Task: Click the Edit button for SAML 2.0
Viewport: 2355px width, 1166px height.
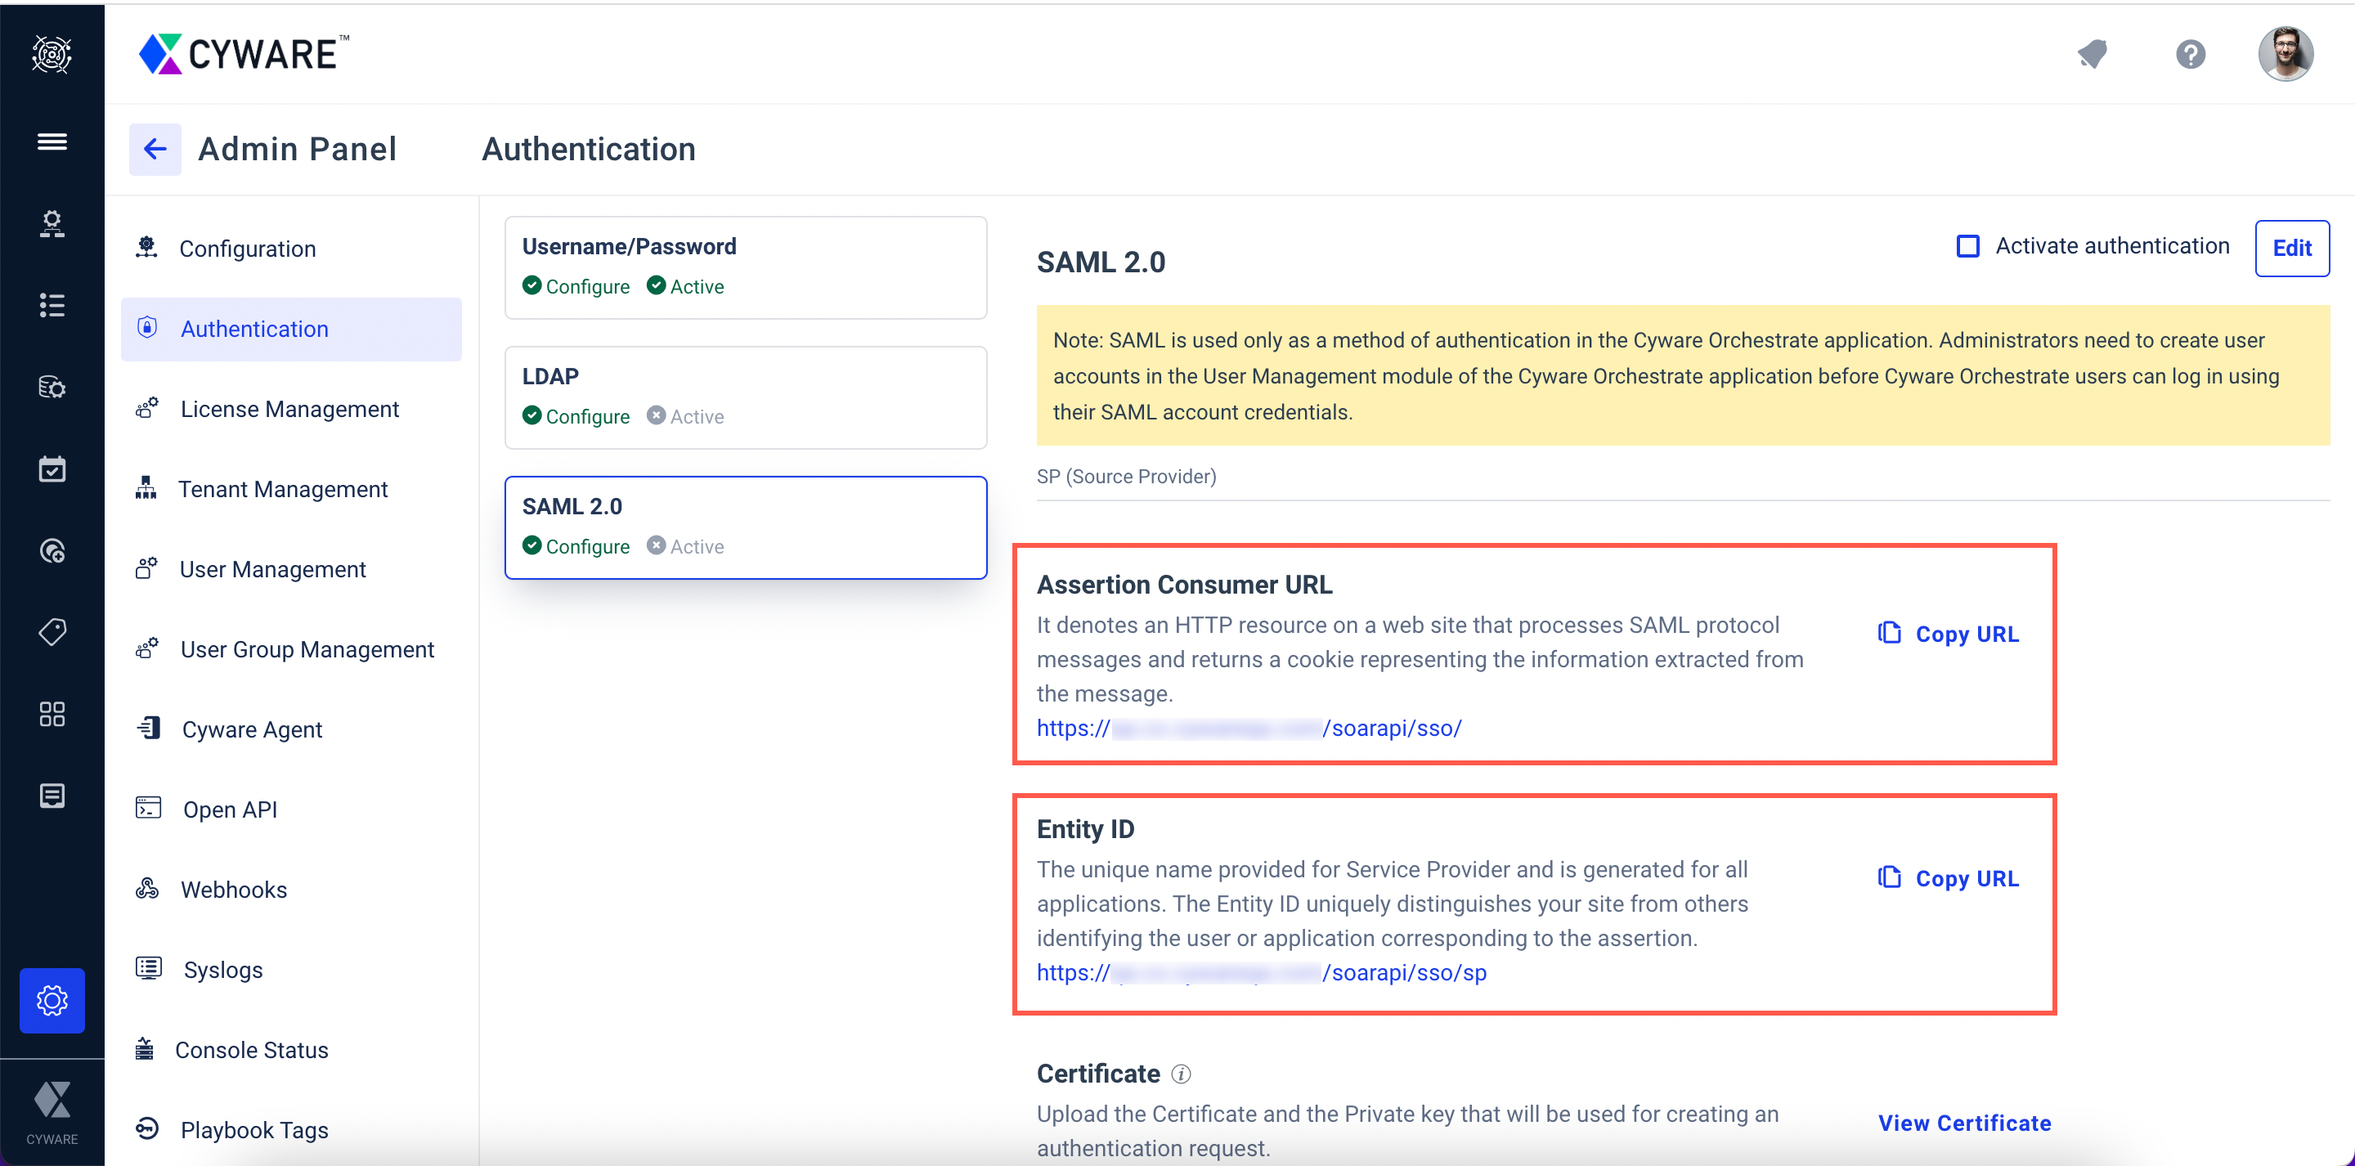Action: pyautogui.click(x=2291, y=248)
